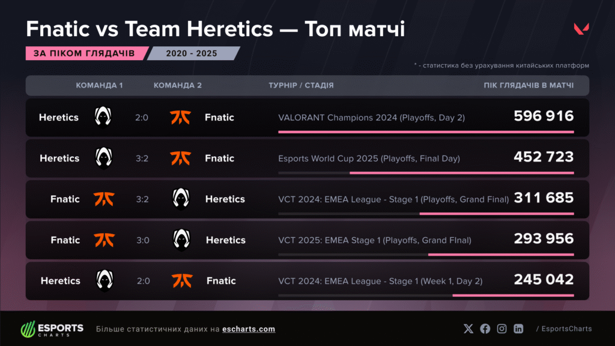Screen dimensions: 615x346
Task: Open the X (Twitter) social icon
Action: click(468, 329)
